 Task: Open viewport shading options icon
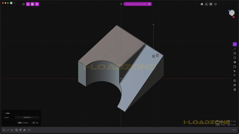pyautogui.click(x=215, y=4)
